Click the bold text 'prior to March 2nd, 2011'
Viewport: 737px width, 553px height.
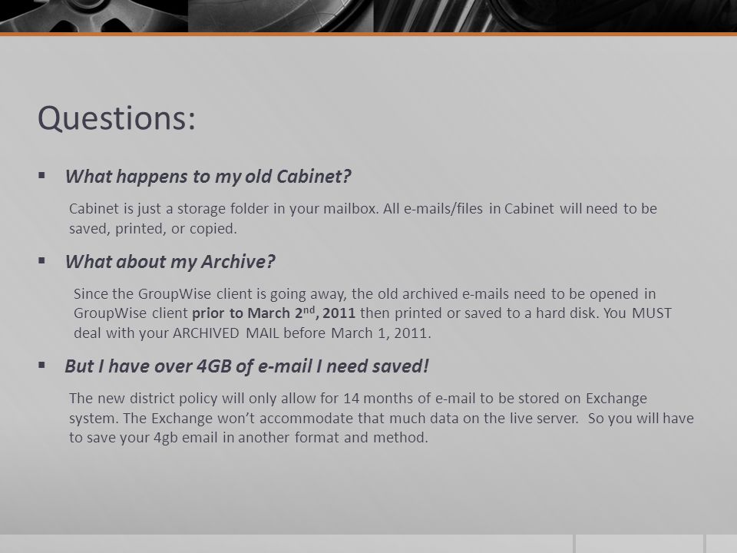[273, 313]
